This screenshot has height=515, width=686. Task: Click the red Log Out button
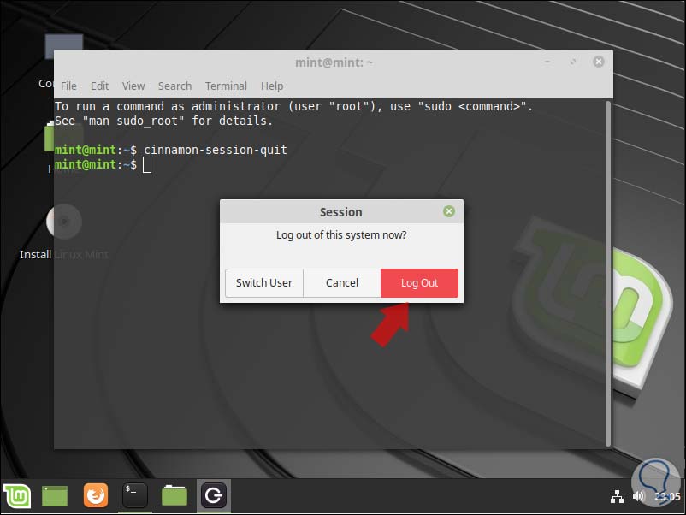[x=420, y=283]
